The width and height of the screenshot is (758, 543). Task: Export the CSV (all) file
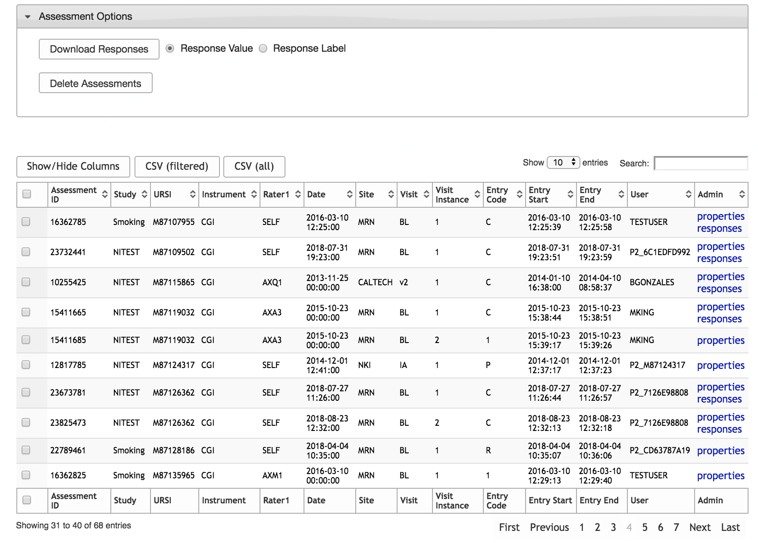pos(254,166)
